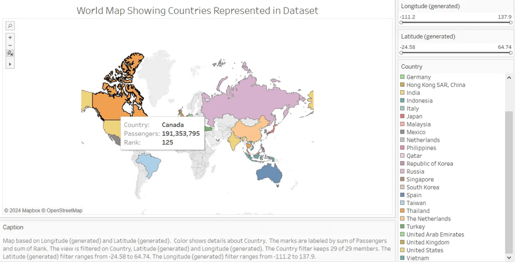Zoom in on the map
The width and height of the screenshot is (515, 262).
coord(10,37)
